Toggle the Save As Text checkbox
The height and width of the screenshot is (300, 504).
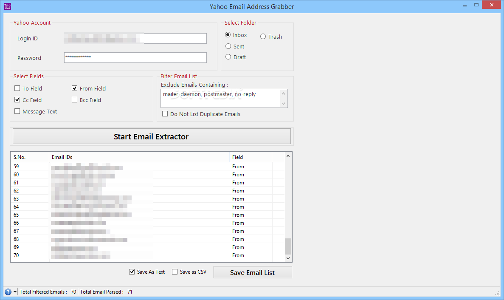coord(132,272)
